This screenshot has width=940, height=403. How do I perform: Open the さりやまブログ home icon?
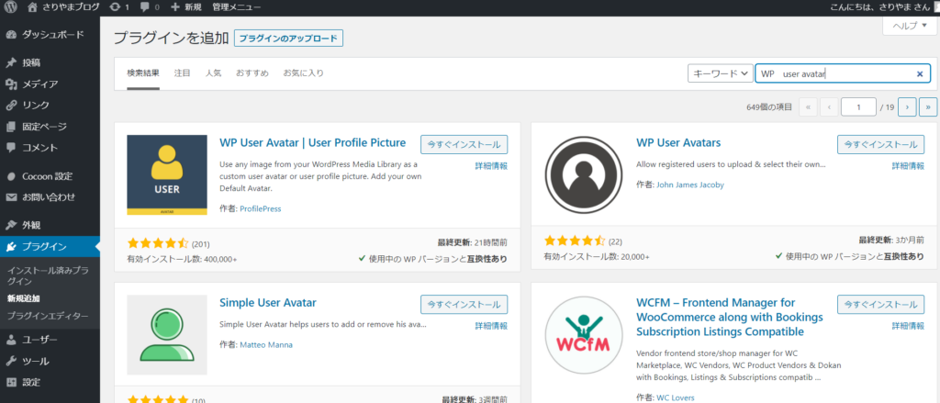(32, 7)
